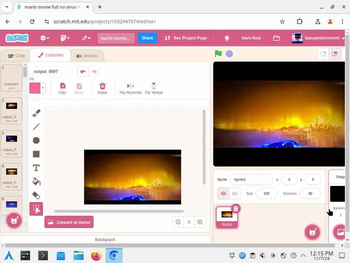The width and height of the screenshot is (350, 263).
Task: Click Save Now
Action: (x=251, y=38)
